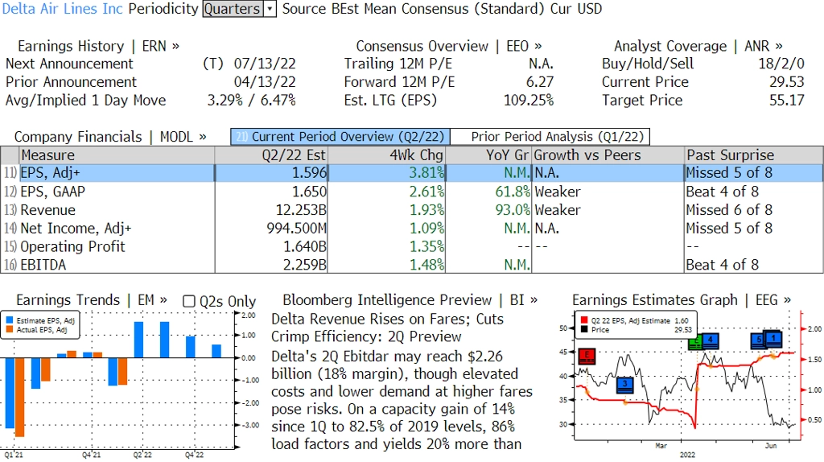Image resolution: width=824 pixels, height=462 pixels.
Task: Click the 1.640B operating profit estimate
Action: click(x=305, y=246)
